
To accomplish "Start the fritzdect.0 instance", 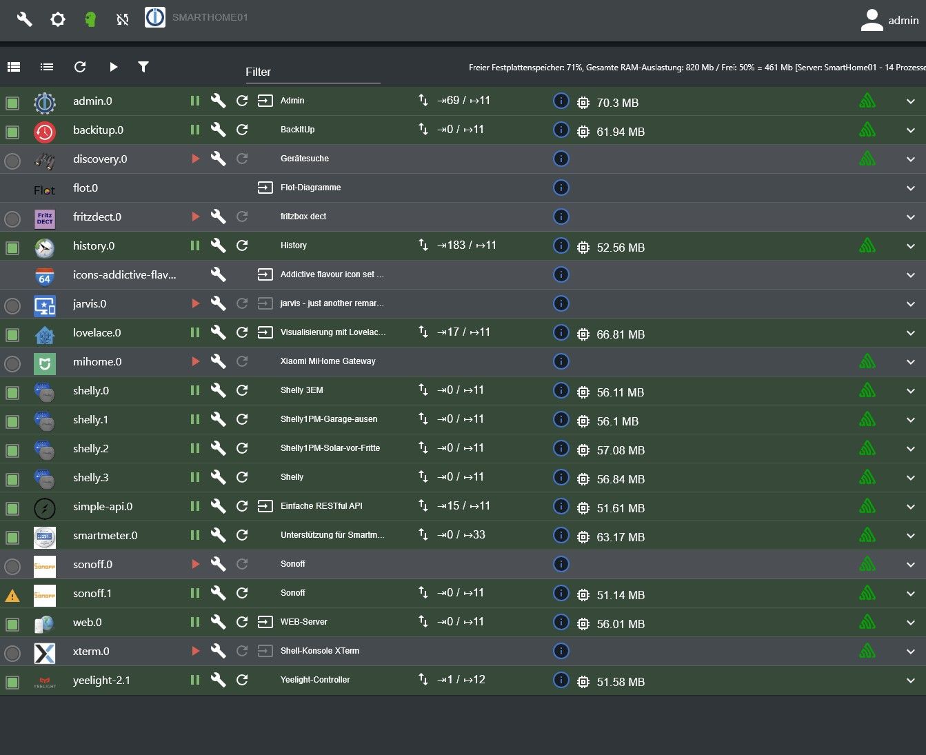I will click(x=195, y=217).
